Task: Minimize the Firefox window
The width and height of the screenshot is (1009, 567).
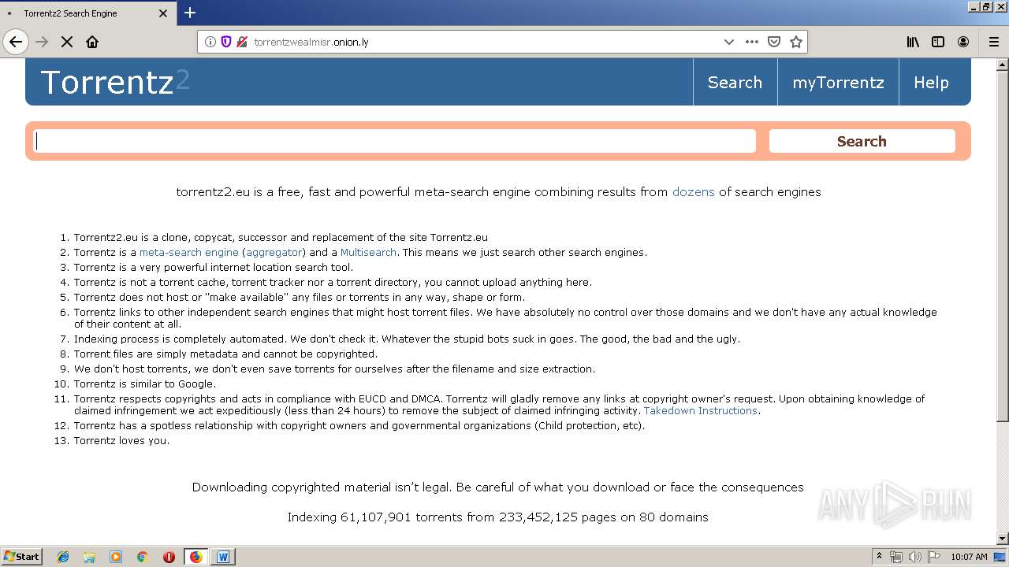Action: tap(974, 6)
